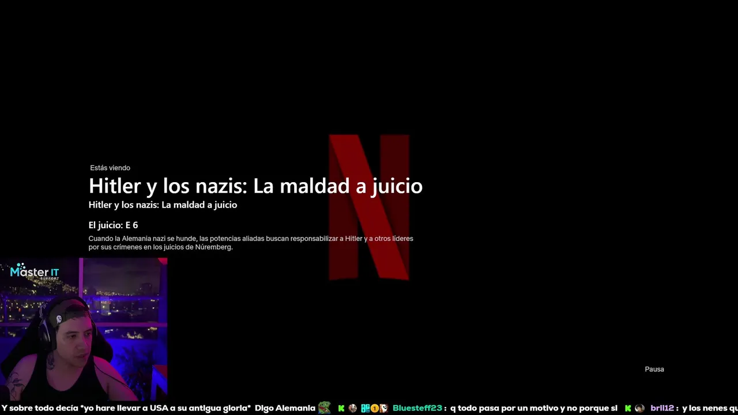Image resolution: width=738 pixels, height=415 pixels.
Task: Click chat message 'Digo Alemania'
Action: 285,408
